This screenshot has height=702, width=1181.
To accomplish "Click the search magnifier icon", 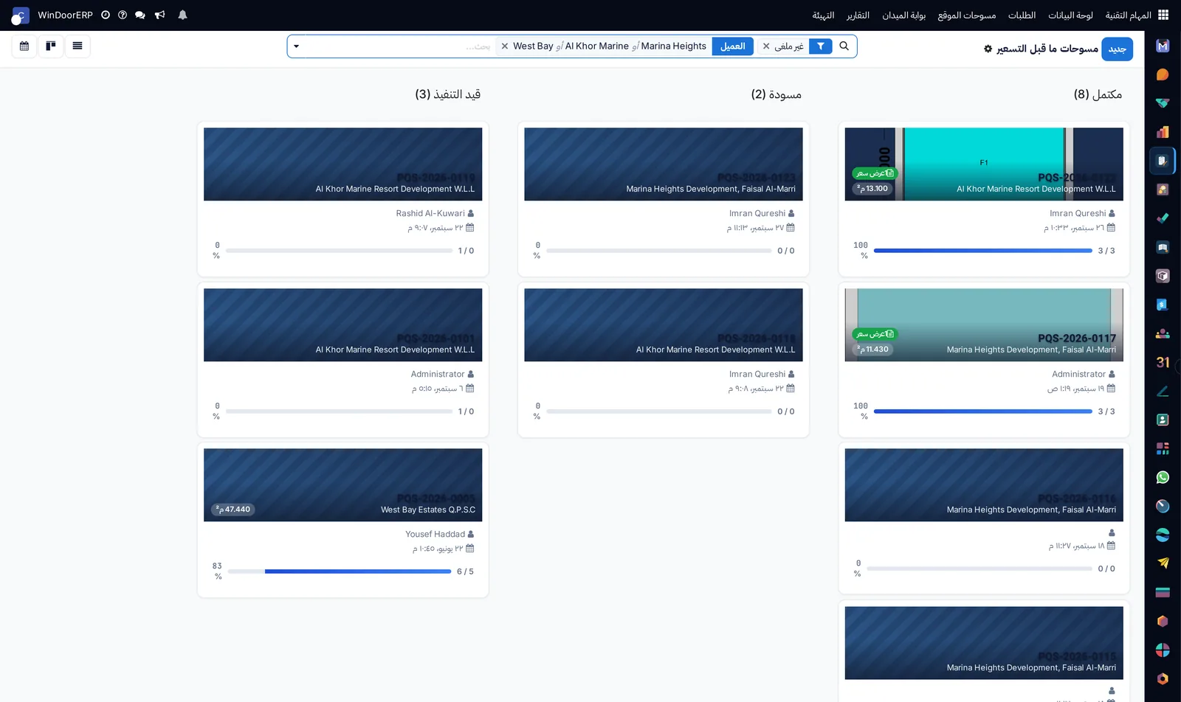I will click(844, 46).
